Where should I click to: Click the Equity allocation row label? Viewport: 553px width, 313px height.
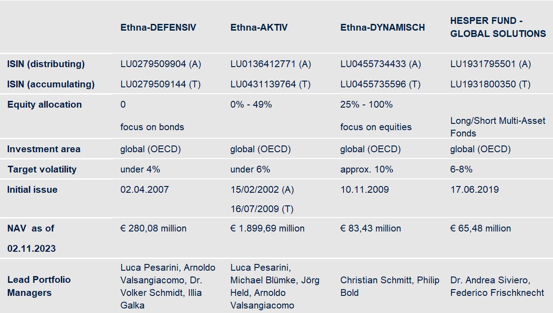pyautogui.click(x=45, y=104)
